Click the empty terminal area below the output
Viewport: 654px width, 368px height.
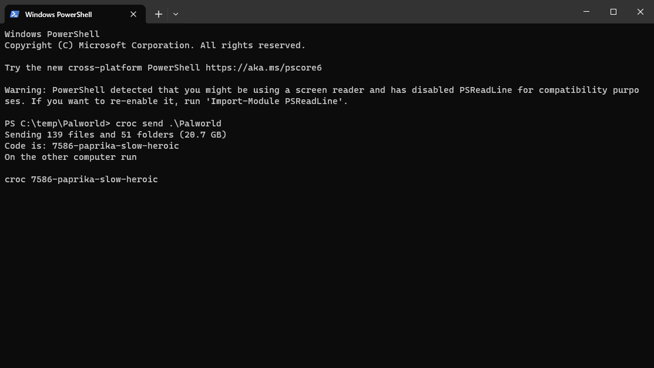tap(327, 275)
